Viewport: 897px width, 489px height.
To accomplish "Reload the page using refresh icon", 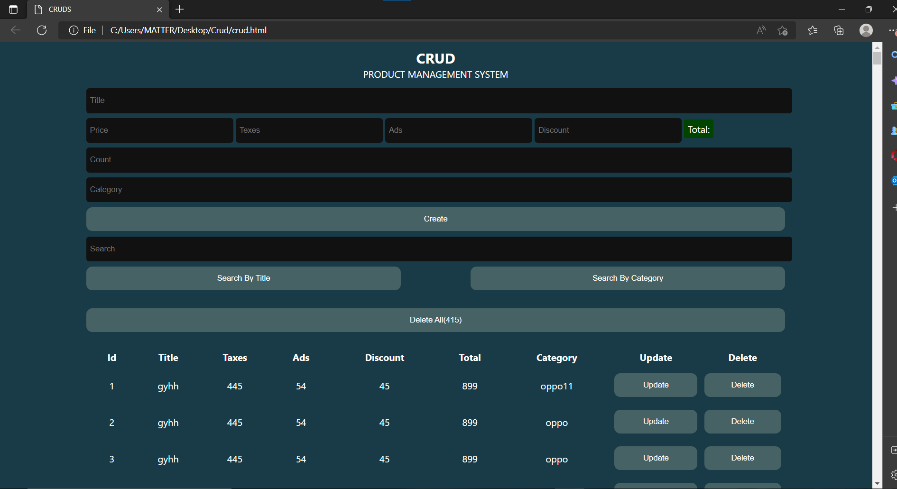I will 42,30.
